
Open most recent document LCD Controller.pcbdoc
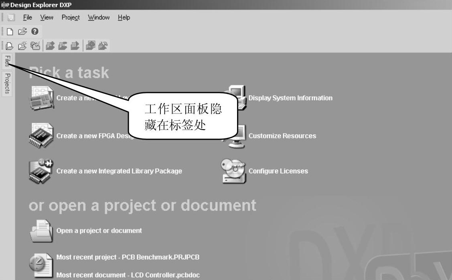(x=128, y=275)
